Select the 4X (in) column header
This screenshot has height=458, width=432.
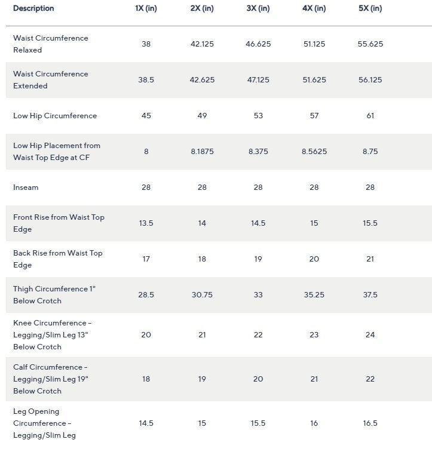tap(314, 8)
